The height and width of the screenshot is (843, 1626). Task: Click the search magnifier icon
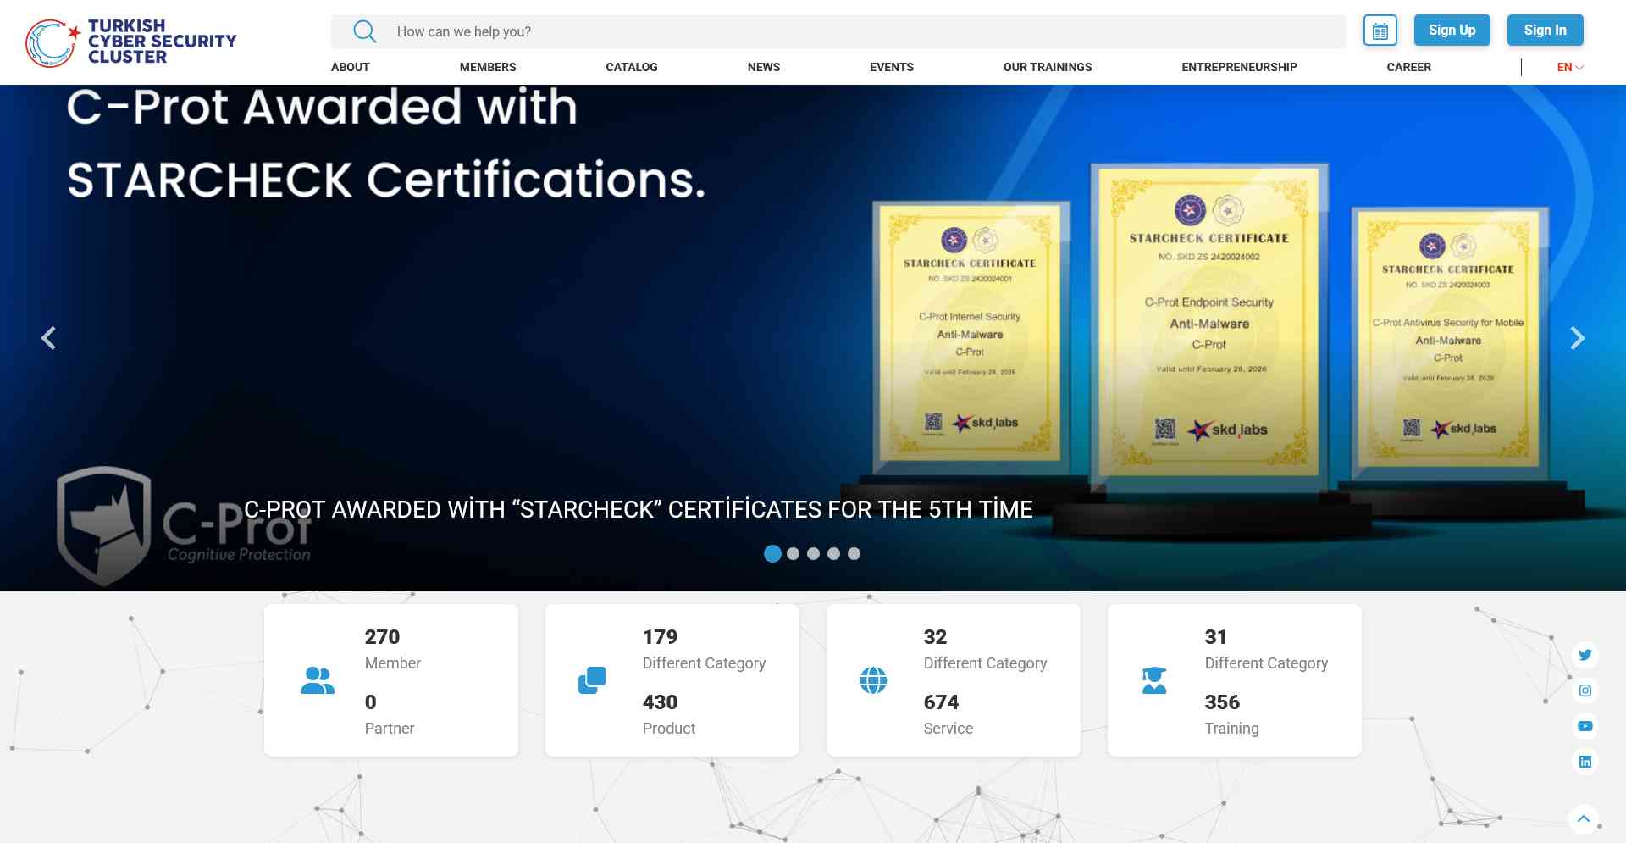click(x=364, y=31)
